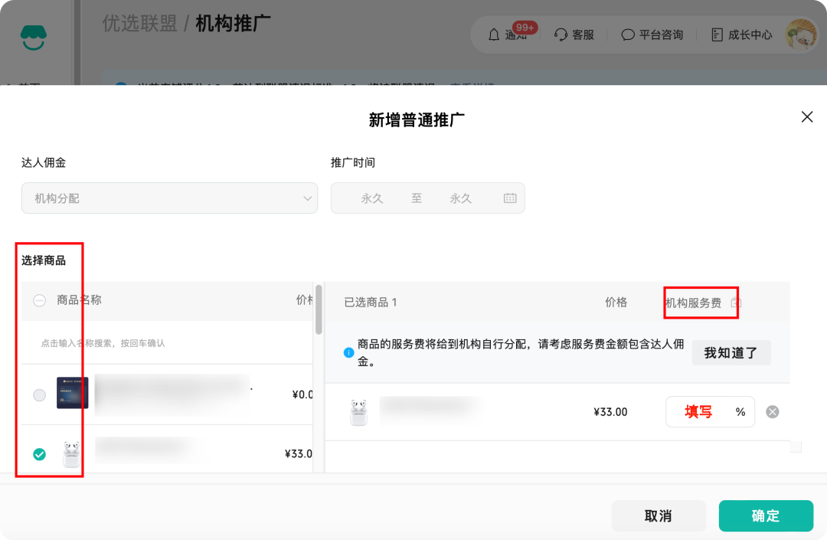The image size is (827, 540).
Task: Close the 新增普通推广 dialog
Action: point(807,117)
